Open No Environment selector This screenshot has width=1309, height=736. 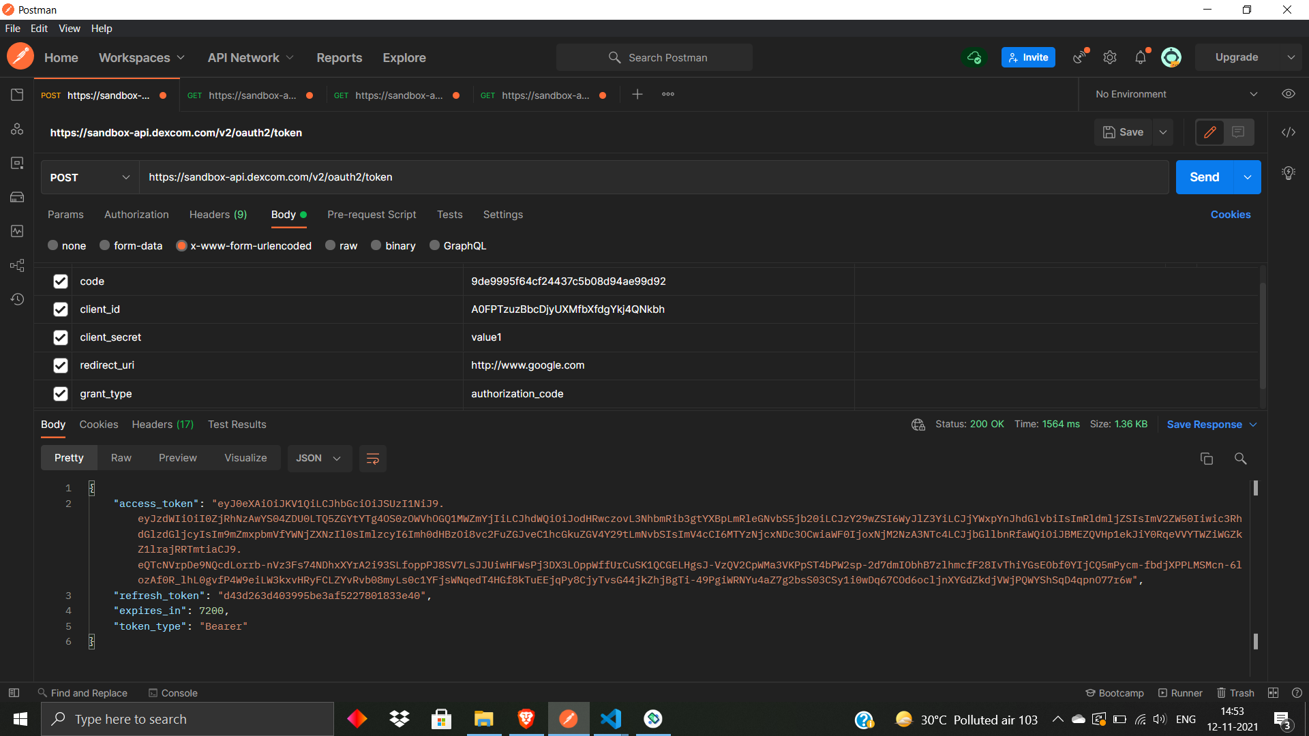[x=1176, y=94]
